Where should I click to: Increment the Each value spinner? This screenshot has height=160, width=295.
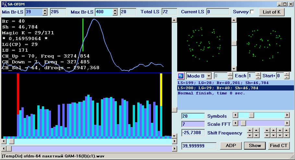point(258,74)
